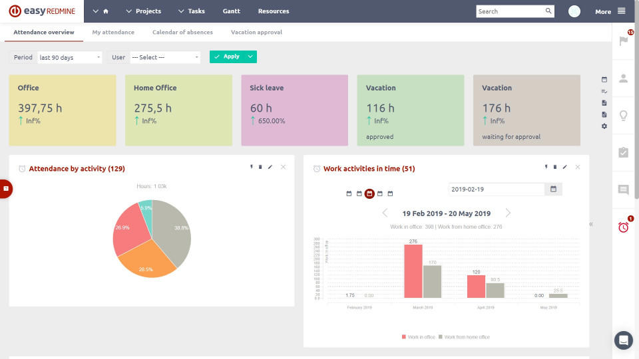
Task: Switch to the Calendar of absences tab
Action: pos(182,32)
